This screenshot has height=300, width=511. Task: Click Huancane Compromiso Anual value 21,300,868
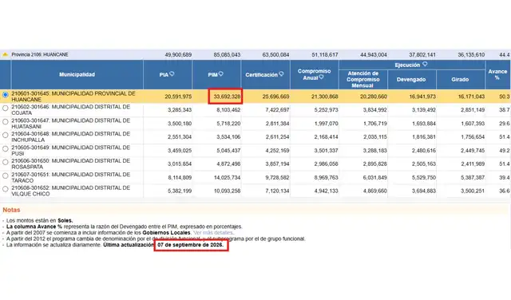click(x=325, y=97)
